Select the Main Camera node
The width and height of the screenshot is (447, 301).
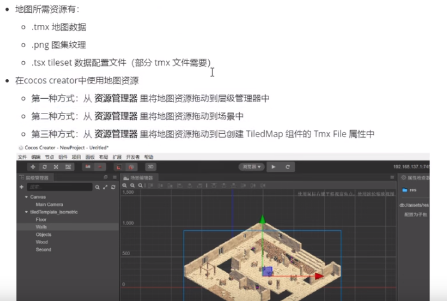tap(49, 204)
